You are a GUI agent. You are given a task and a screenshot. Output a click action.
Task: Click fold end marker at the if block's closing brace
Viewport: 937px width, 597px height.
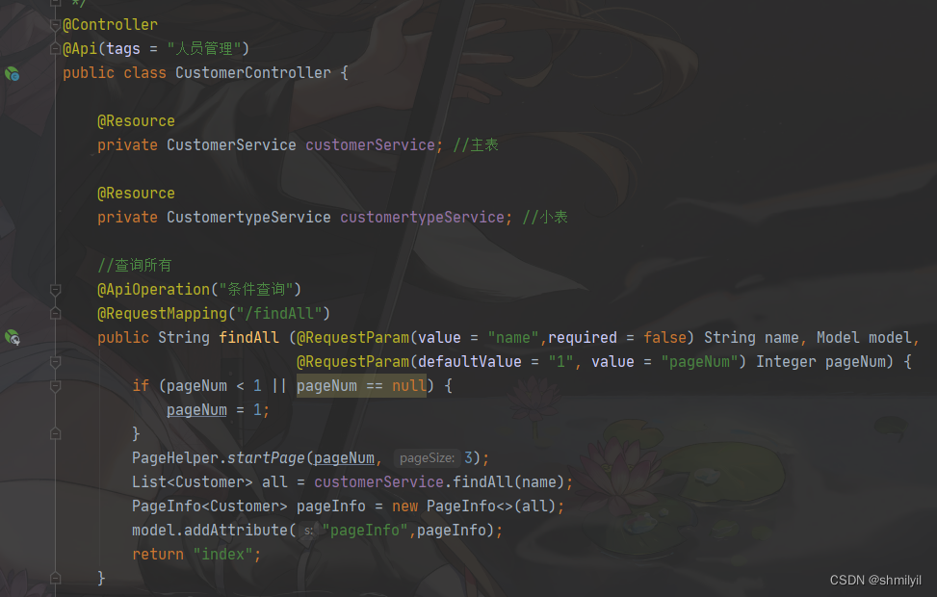click(55, 434)
